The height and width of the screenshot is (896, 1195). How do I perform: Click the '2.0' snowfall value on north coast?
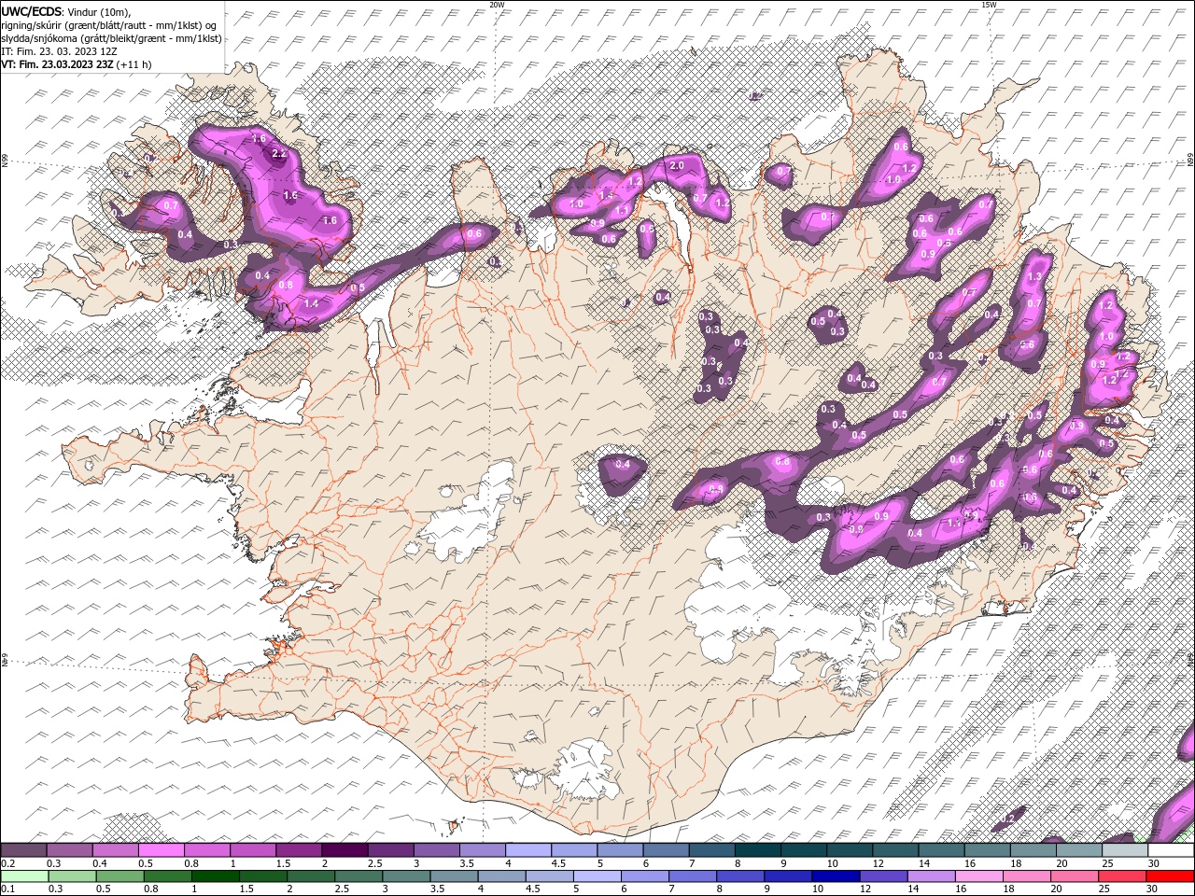[x=677, y=165]
